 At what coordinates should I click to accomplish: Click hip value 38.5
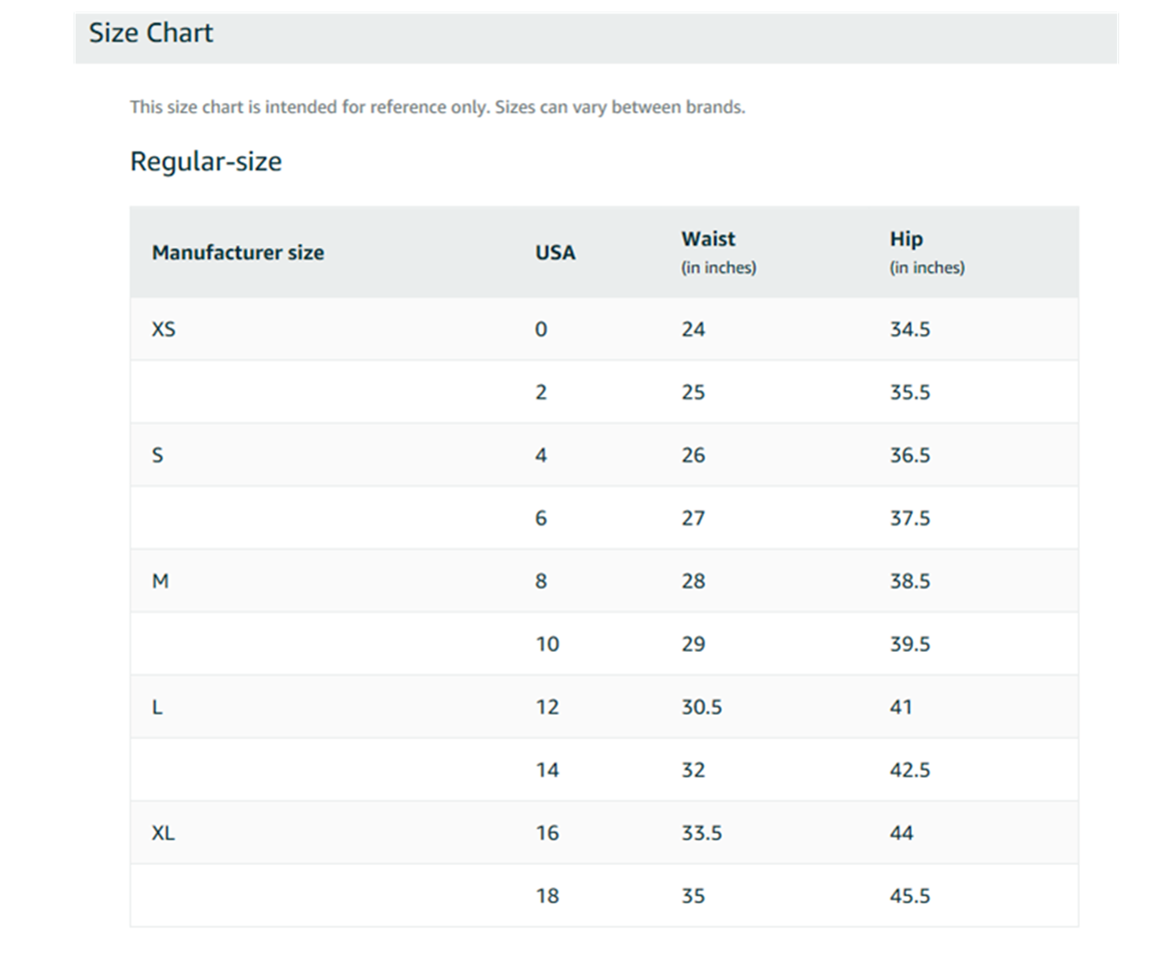tap(910, 582)
